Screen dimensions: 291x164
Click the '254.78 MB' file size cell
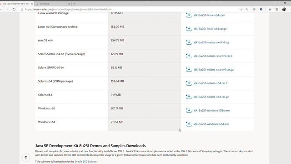pos(117,41)
